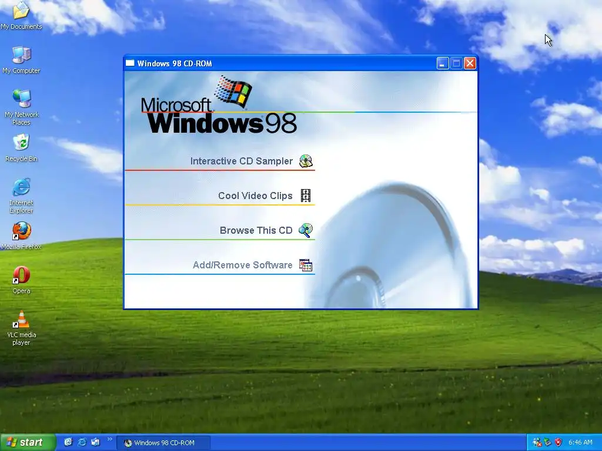This screenshot has width=602, height=451.
Task: Click the 6:46 AM taskbar clock
Action: point(580,443)
